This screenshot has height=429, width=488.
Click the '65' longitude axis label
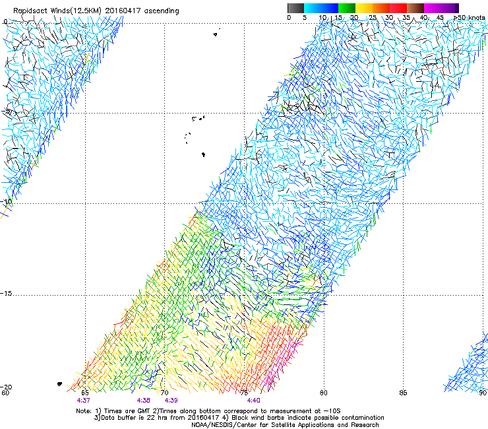(x=85, y=393)
